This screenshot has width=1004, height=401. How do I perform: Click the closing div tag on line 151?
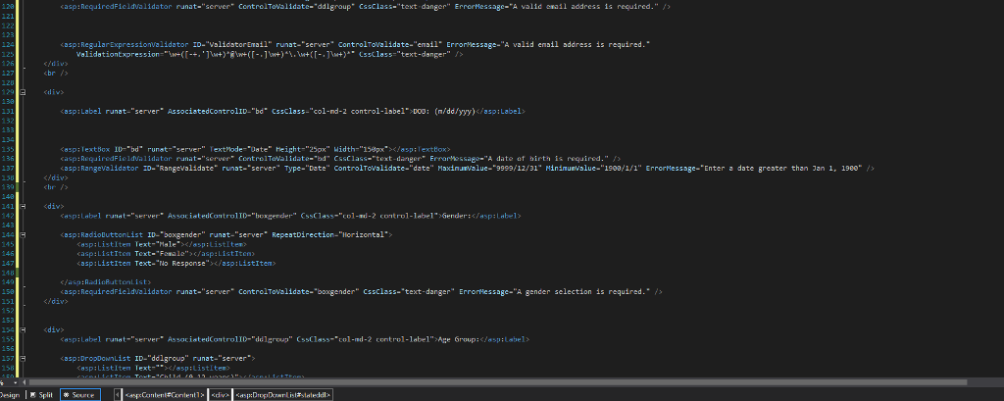56,301
